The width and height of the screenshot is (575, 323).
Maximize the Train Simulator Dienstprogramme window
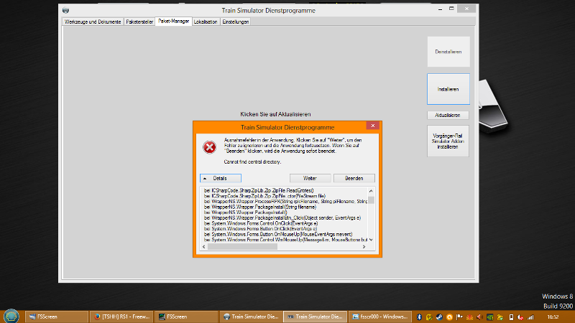pyautogui.click(x=451, y=9)
